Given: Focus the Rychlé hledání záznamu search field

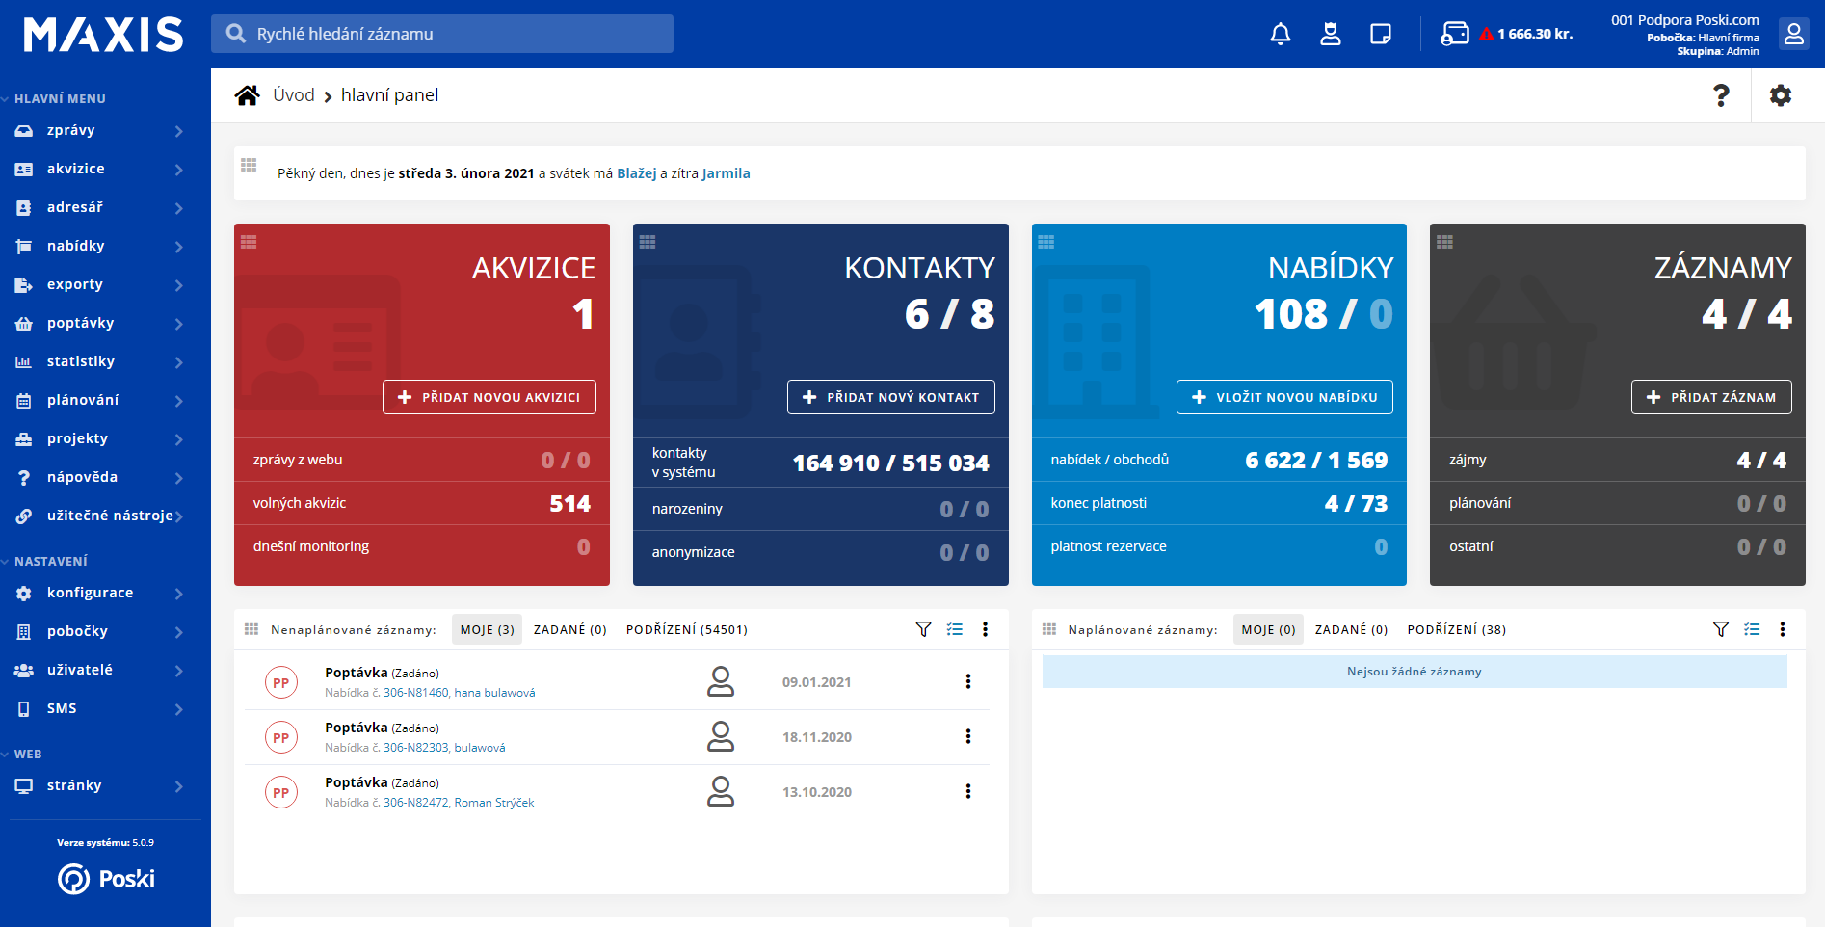Looking at the screenshot, I should click(442, 34).
